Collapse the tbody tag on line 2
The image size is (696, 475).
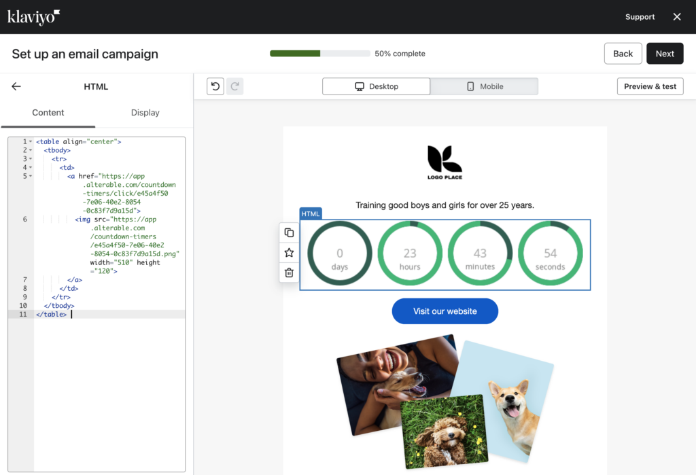coord(31,150)
